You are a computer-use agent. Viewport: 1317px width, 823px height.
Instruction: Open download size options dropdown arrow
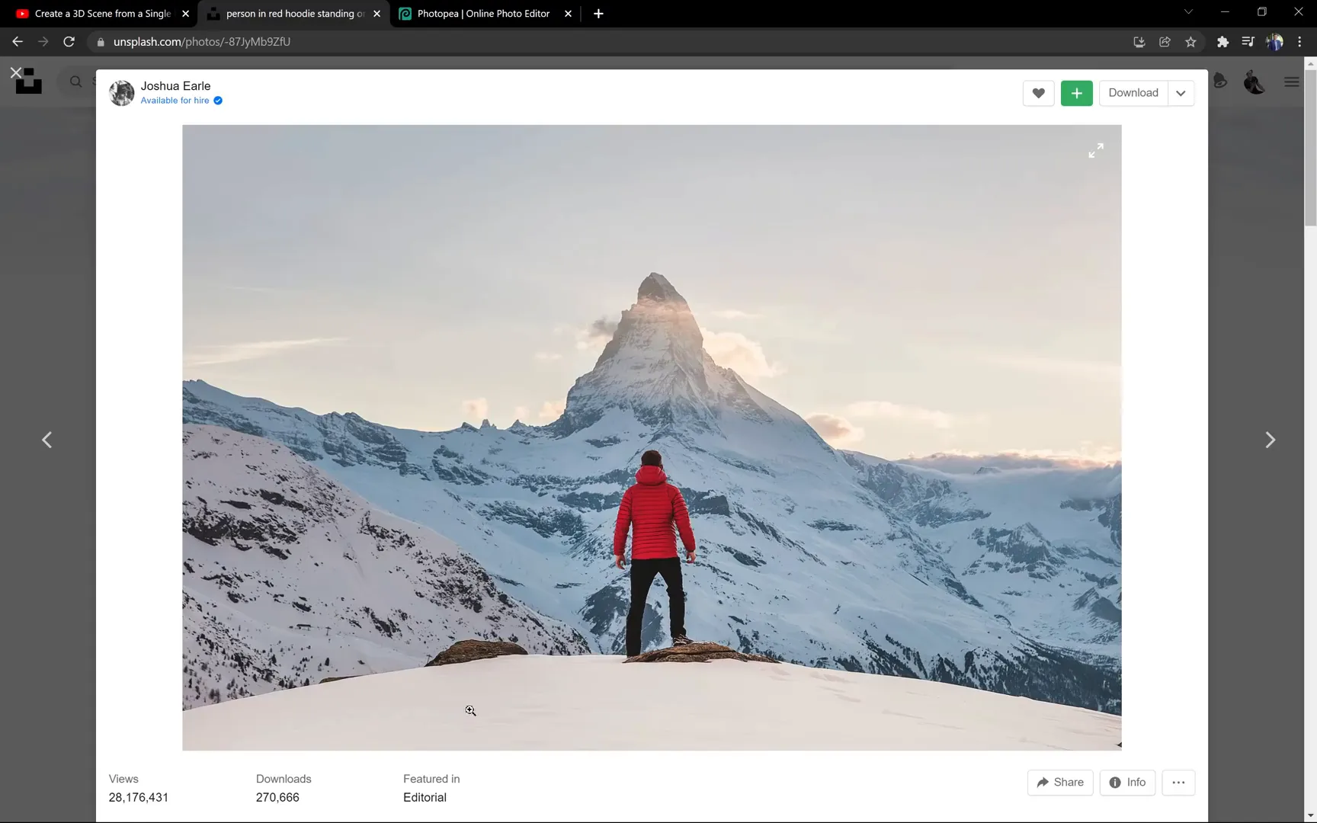pos(1181,93)
